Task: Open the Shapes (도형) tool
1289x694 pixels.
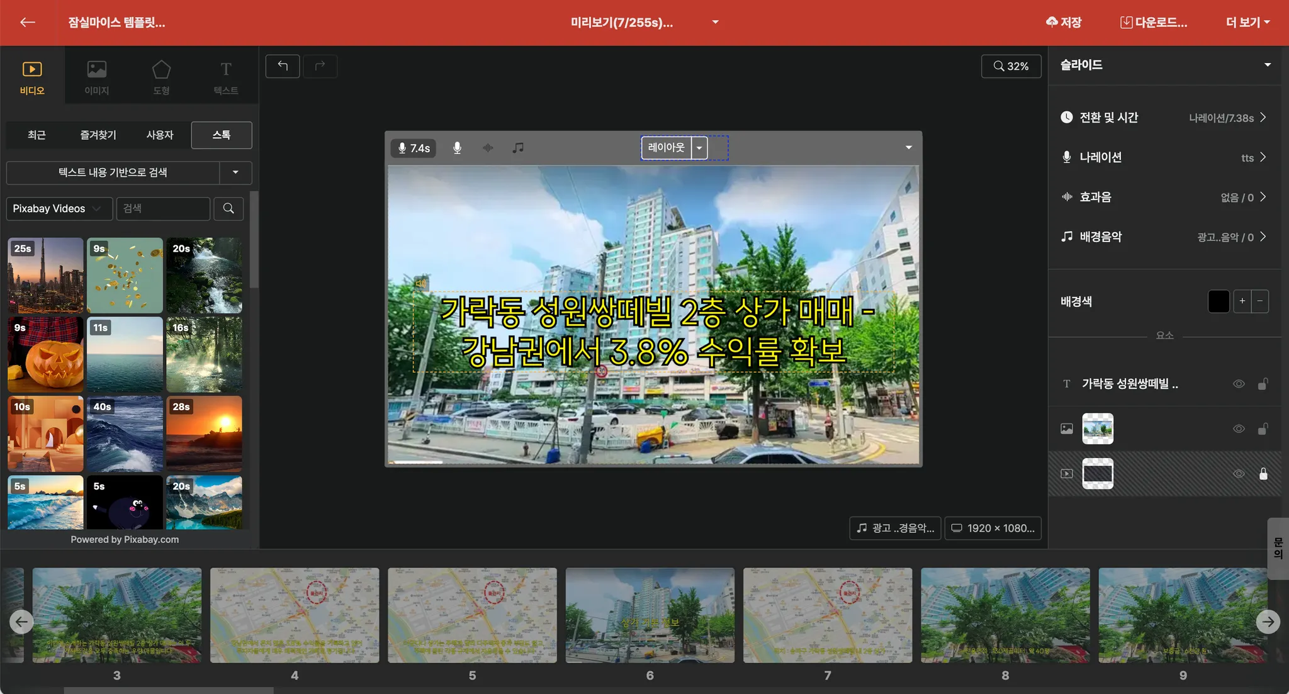Action: tap(161, 77)
